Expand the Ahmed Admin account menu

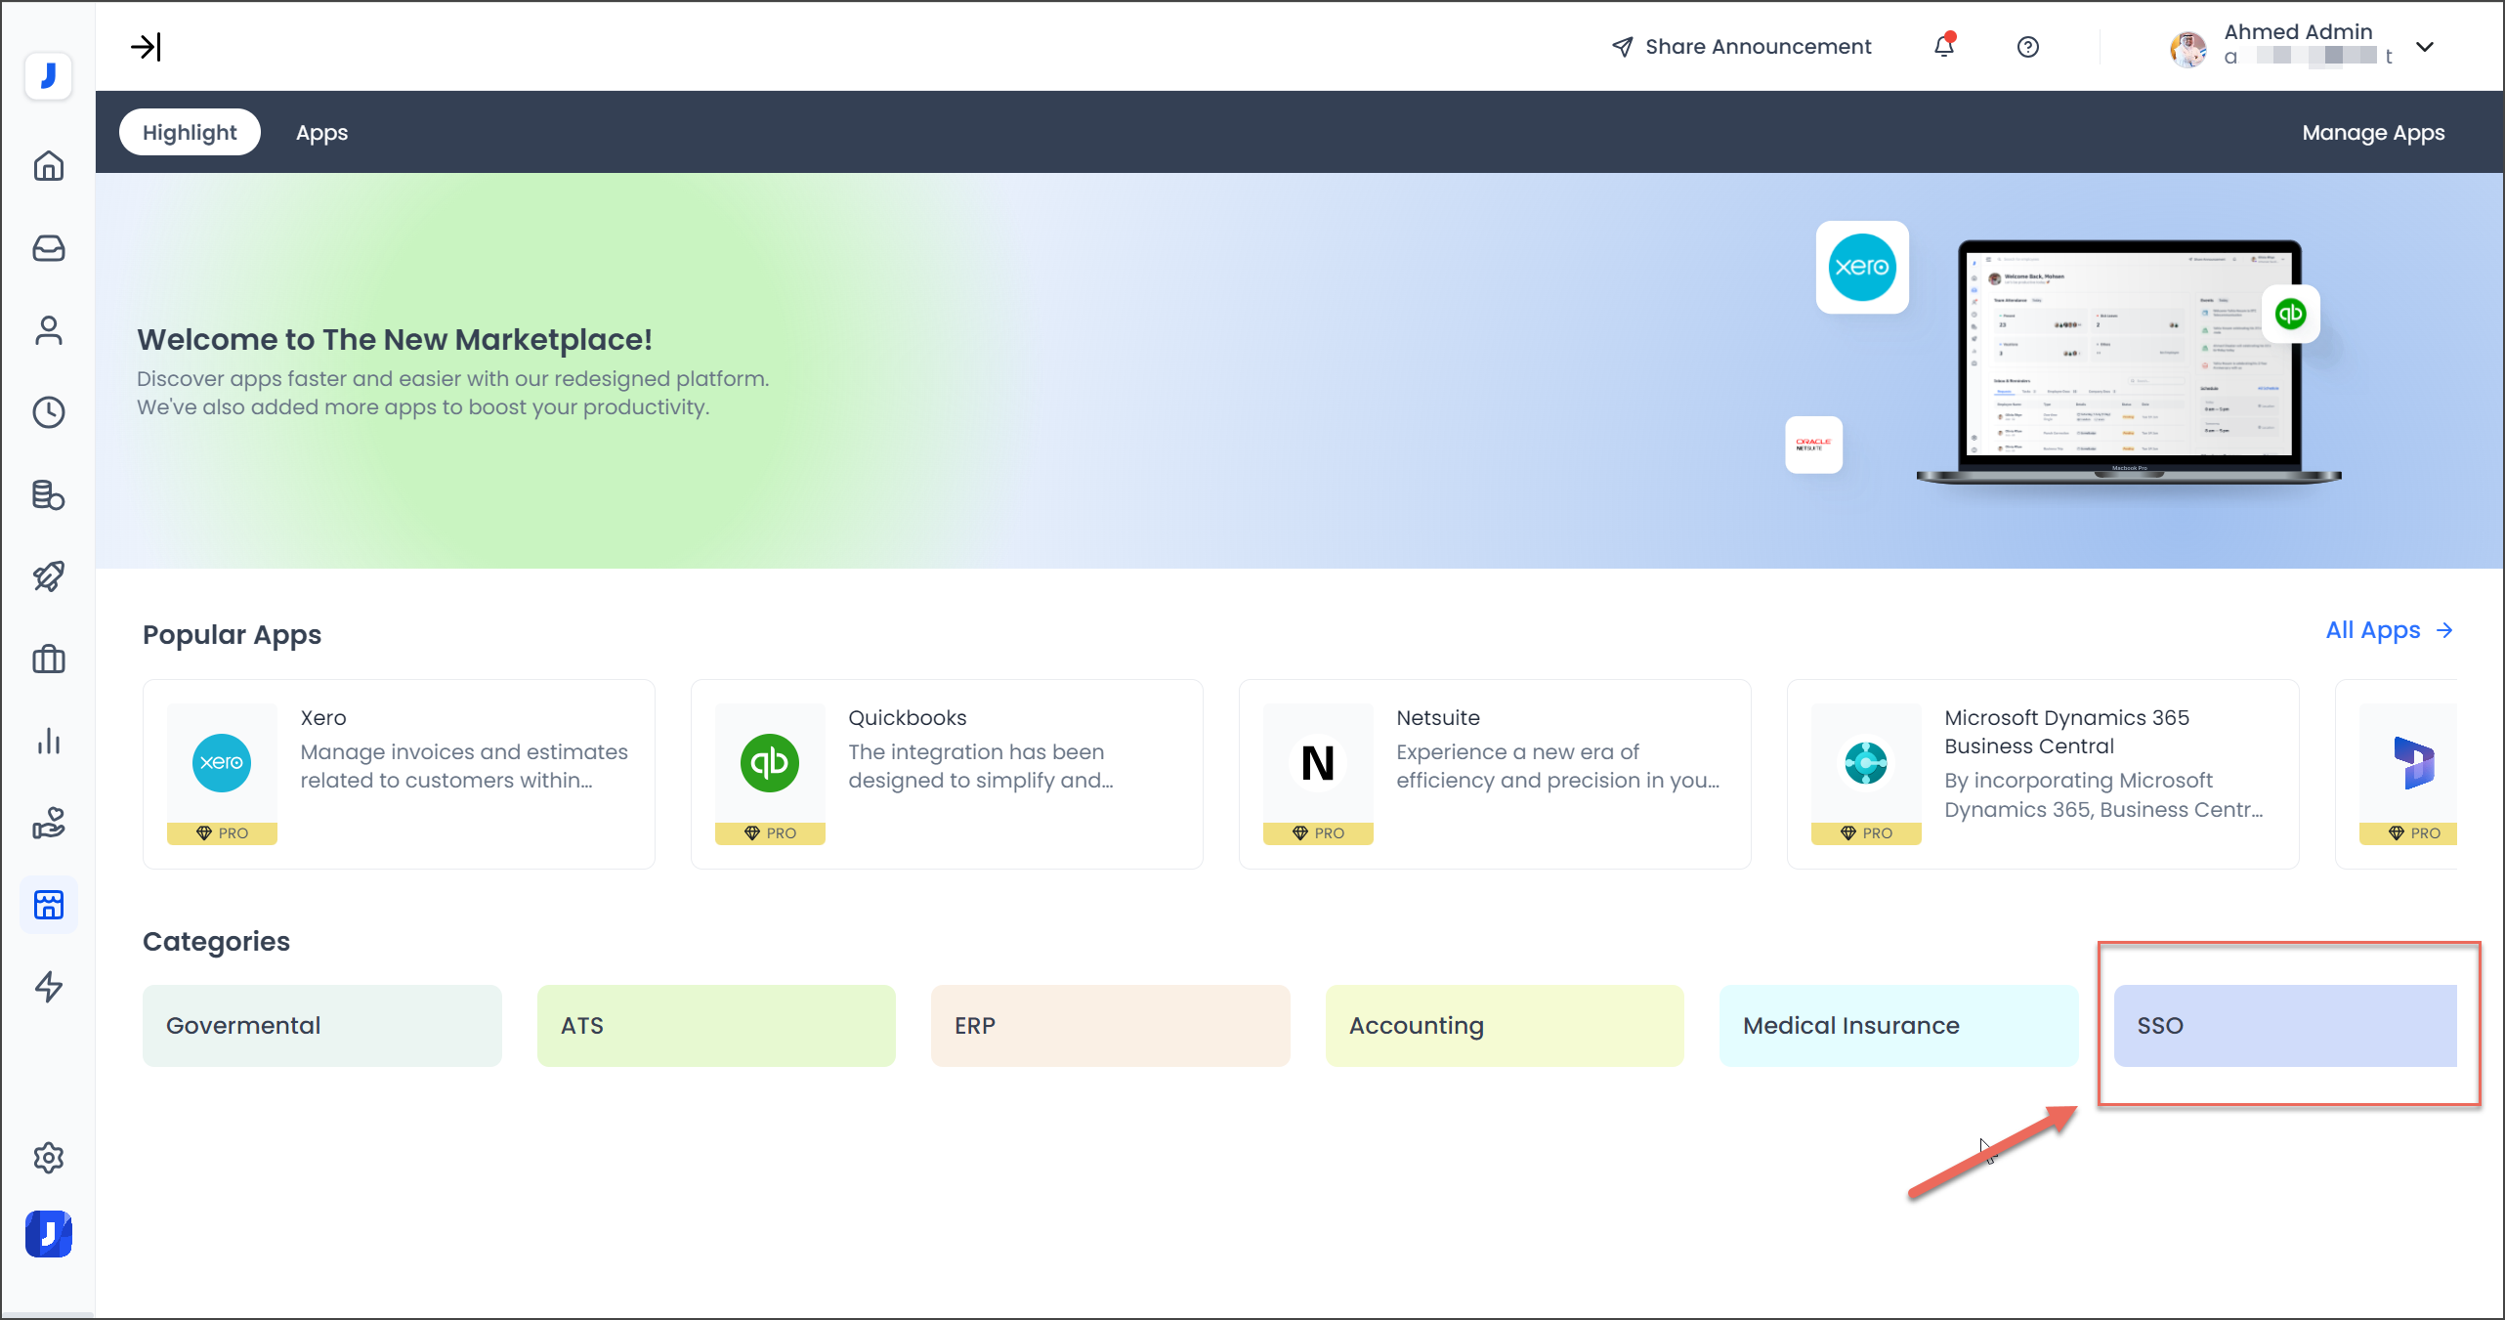click(2426, 46)
